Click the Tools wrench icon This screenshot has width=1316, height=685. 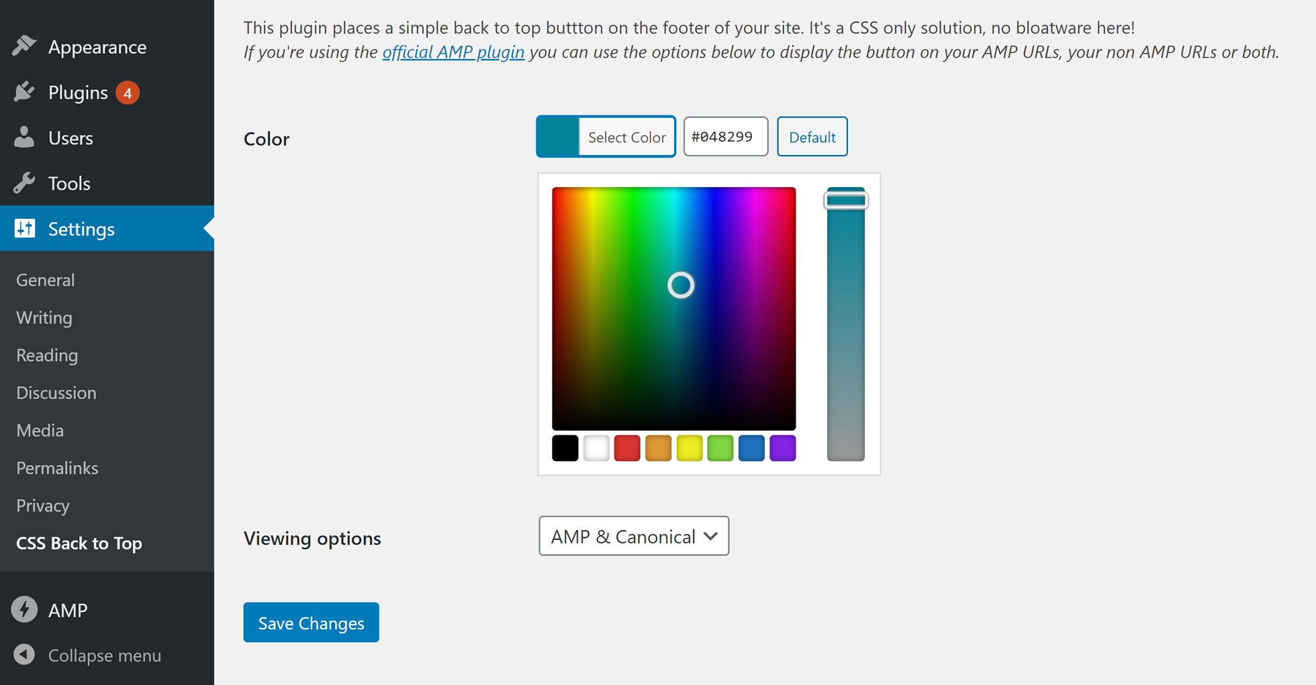(x=24, y=183)
